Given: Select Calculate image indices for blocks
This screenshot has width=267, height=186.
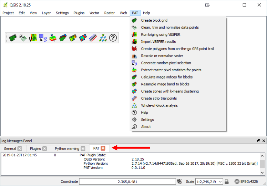Looking at the screenshot, I should (178, 77).
